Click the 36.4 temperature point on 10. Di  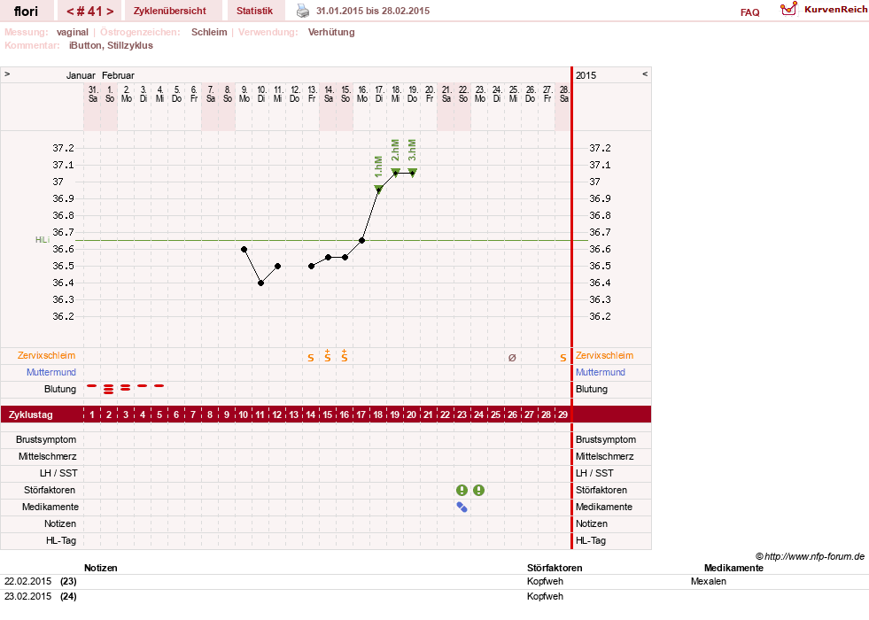tap(260, 283)
